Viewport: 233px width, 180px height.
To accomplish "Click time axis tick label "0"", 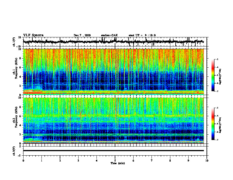I will pyautogui.click(x=23, y=161).
